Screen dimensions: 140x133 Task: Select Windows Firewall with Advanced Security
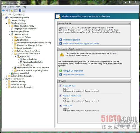coord(34,42)
